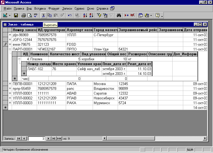213x153 pixels.
Task: Open the Окно menu
Action: point(91,8)
